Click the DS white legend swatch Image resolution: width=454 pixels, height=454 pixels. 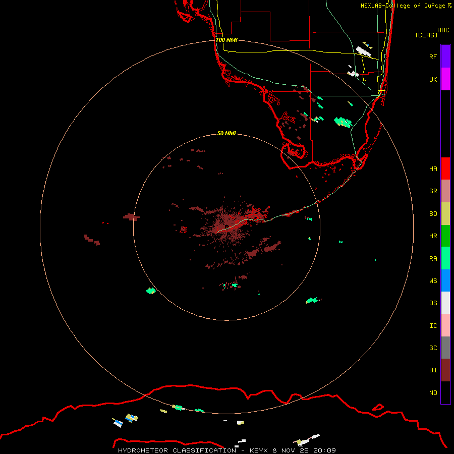445,303
